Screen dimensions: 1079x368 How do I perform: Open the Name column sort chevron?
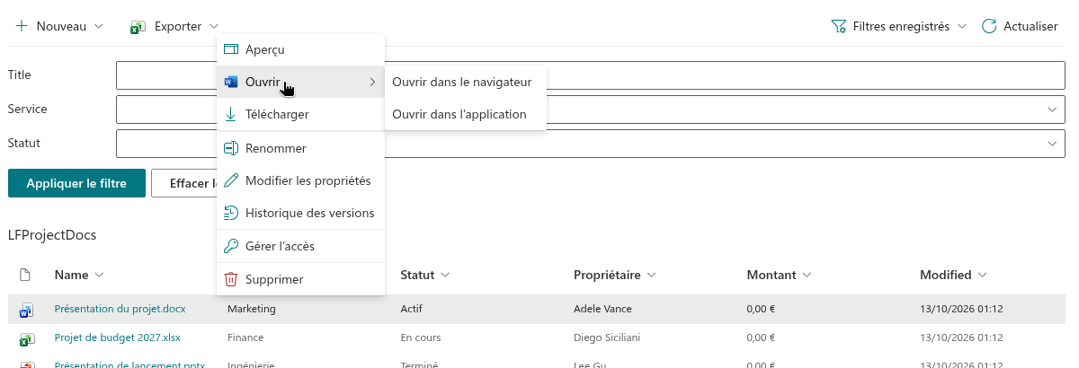pyautogui.click(x=99, y=275)
